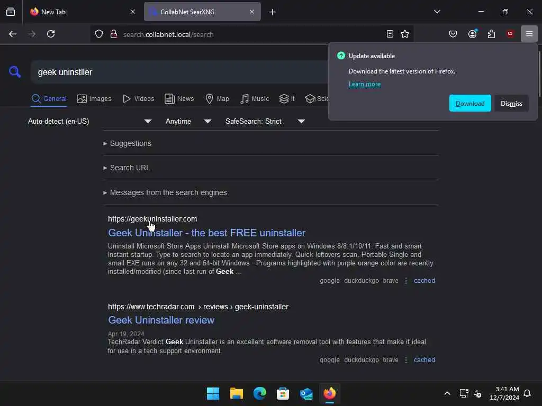Click the search query input field
The width and height of the screenshot is (542, 406).
click(x=180, y=72)
